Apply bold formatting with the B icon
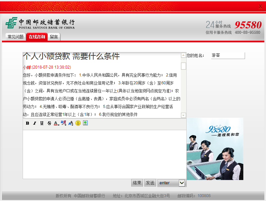 click(x=28, y=123)
